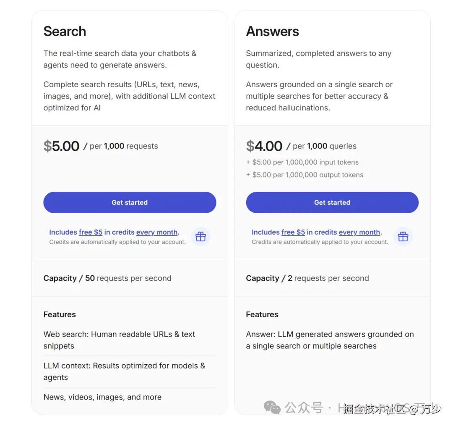Click the output tokens pricing line

pyautogui.click(x=305, y=175)
